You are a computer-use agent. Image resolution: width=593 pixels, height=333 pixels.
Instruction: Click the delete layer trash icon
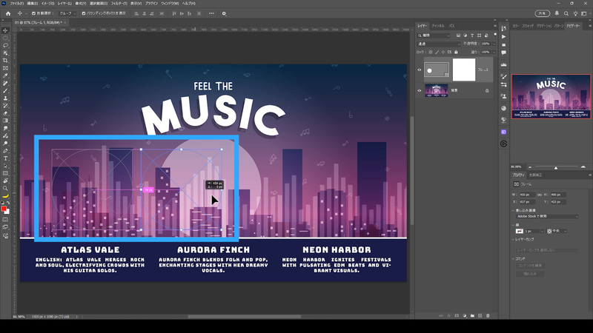[487, 316]
